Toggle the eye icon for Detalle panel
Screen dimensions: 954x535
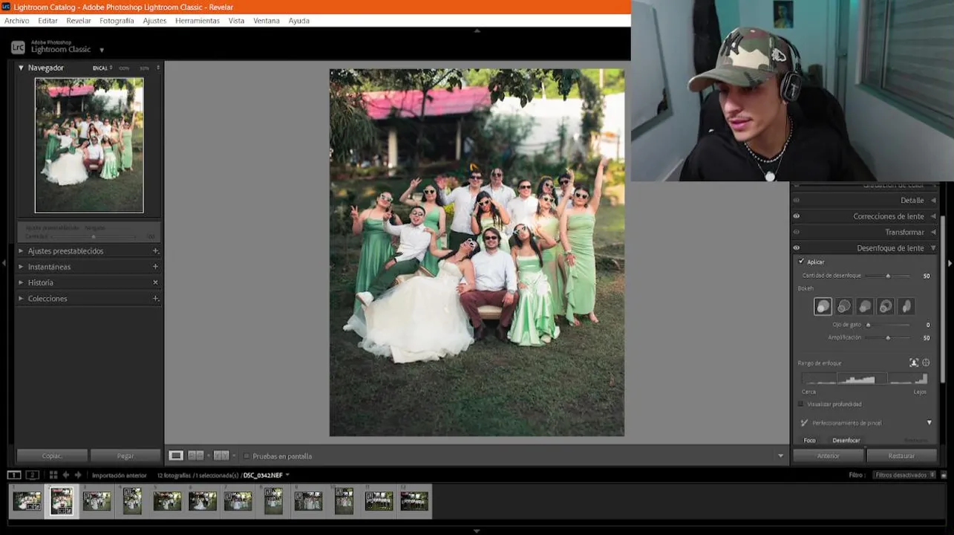(796, 201)
